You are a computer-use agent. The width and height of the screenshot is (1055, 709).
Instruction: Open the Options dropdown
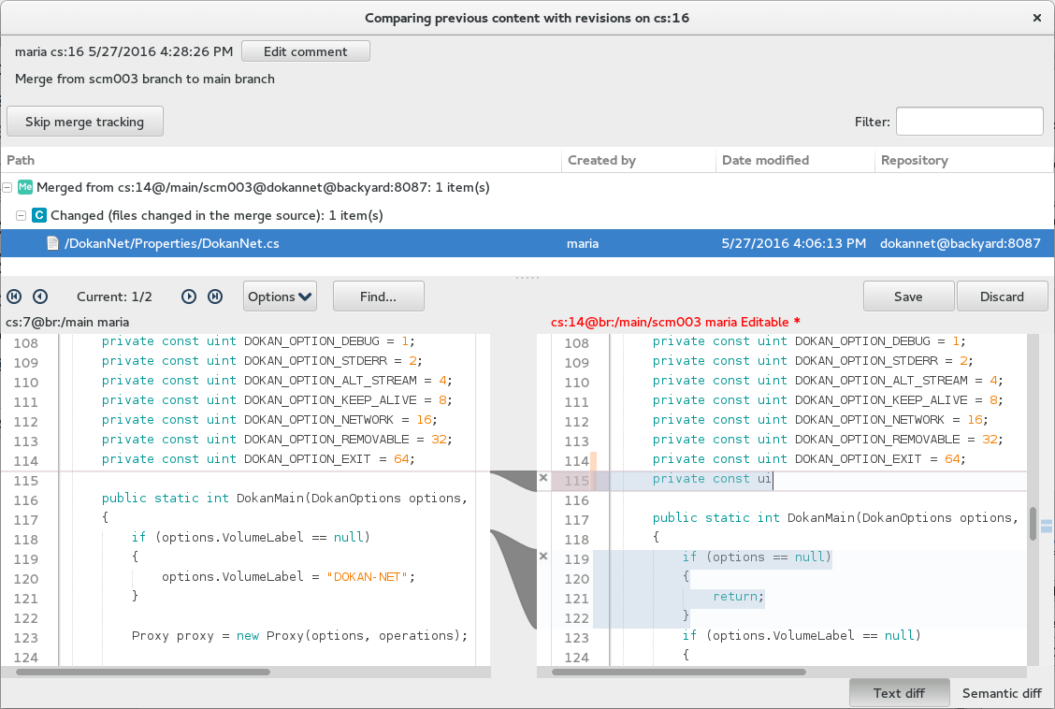(280, 297)
